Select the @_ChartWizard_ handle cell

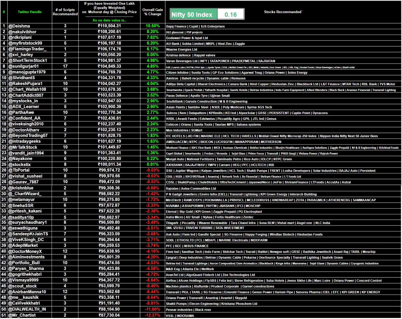tap(29, 194)
